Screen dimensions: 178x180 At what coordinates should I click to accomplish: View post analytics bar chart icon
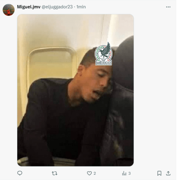[124, 173]
